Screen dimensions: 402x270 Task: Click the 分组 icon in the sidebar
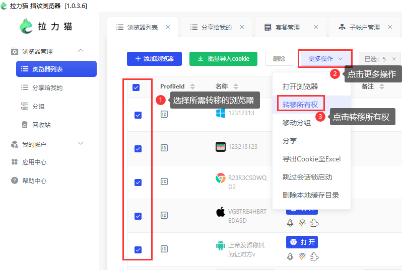tap(25, 106)
